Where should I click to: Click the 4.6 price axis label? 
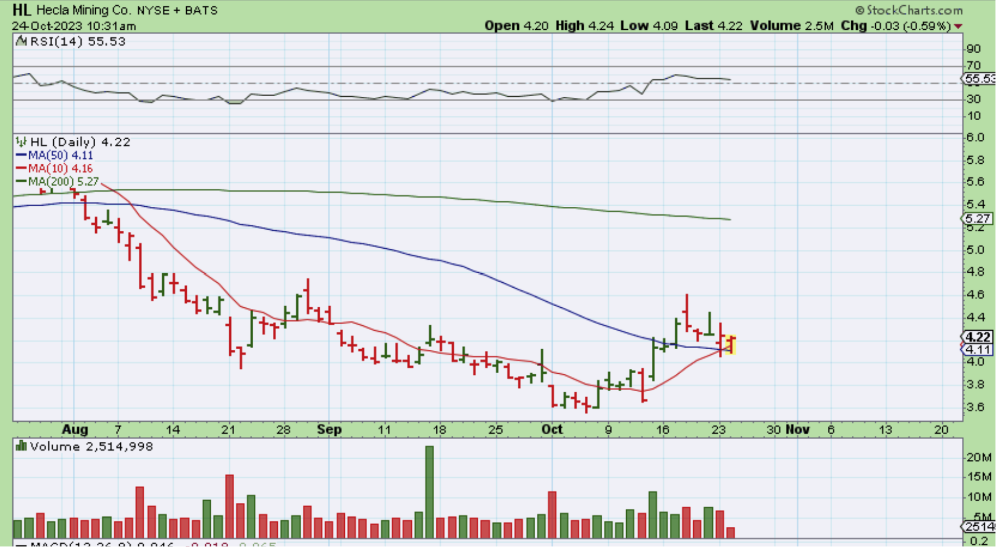pos(975,294)
